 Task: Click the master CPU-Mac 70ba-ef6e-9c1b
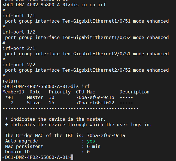(95, 97)
